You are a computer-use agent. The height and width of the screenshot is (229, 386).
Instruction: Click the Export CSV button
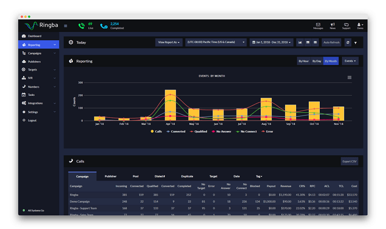coord(349,161)
